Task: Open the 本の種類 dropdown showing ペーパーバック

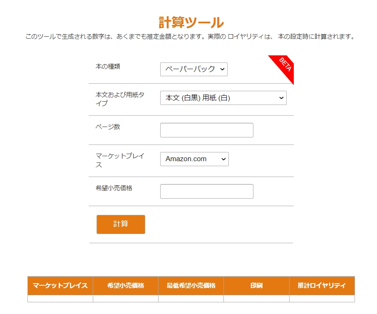Action: tap(194, 69)
